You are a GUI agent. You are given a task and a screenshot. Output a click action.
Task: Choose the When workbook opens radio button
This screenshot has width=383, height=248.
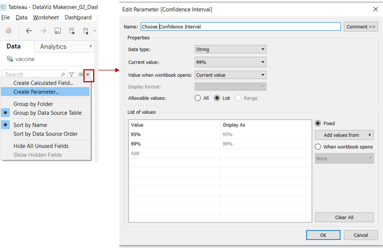(x=318, y=147)
